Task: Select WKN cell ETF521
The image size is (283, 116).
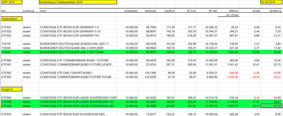Action: tap(6, 27)
